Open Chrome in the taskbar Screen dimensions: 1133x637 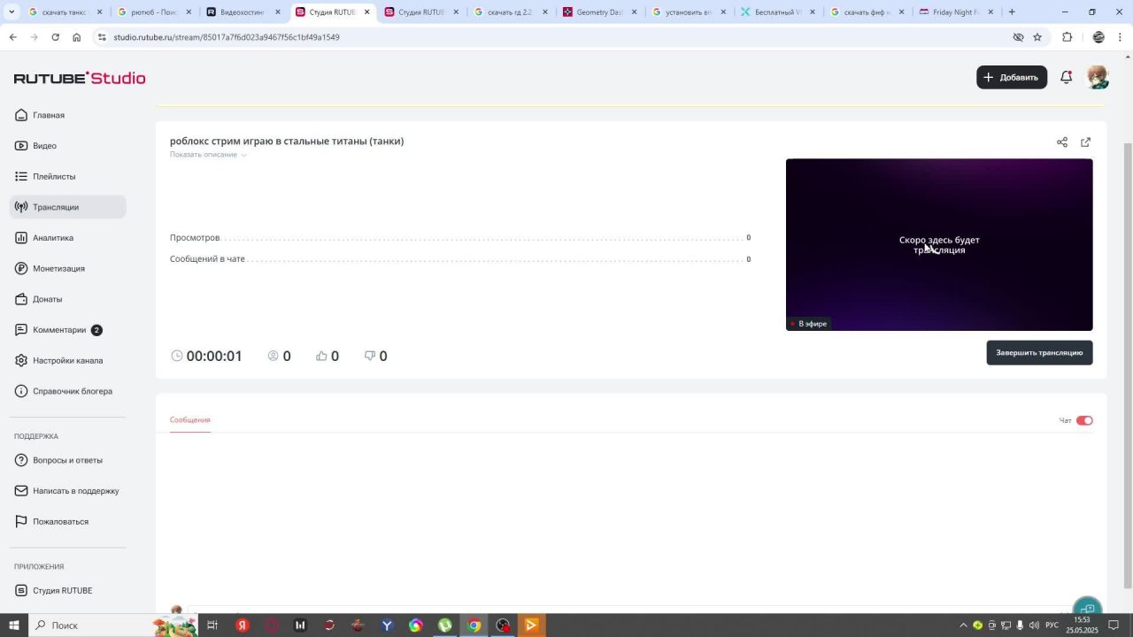pos(474,625)
